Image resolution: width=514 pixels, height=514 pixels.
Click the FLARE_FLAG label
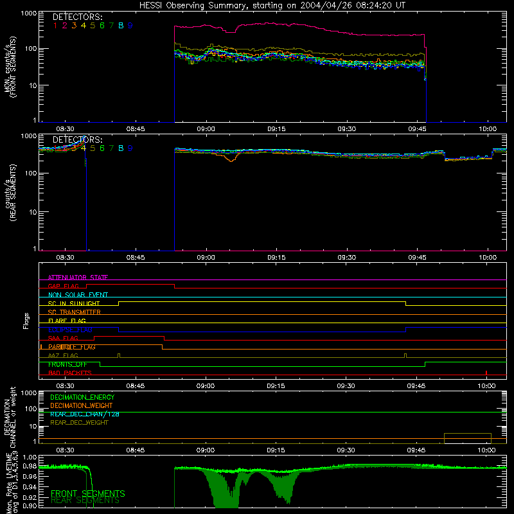click(67, 321)
